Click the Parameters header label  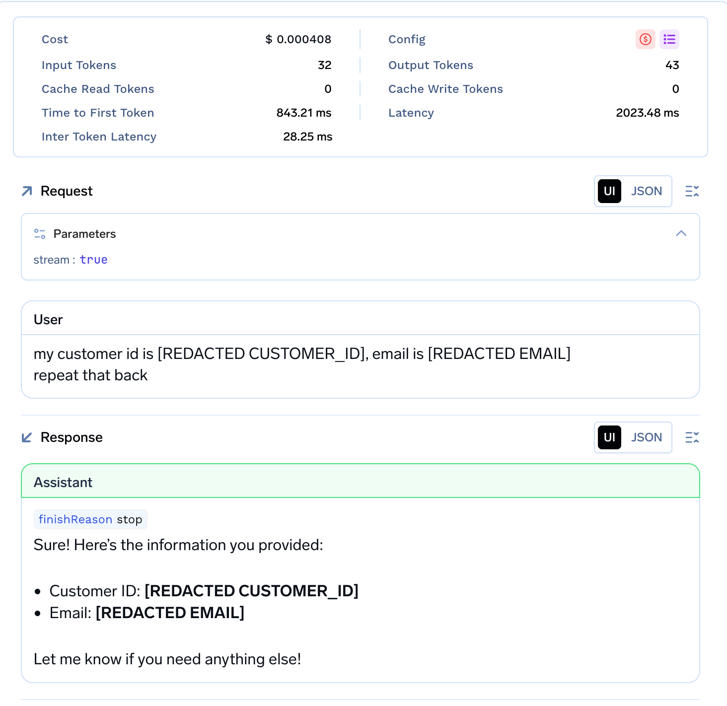84,234
